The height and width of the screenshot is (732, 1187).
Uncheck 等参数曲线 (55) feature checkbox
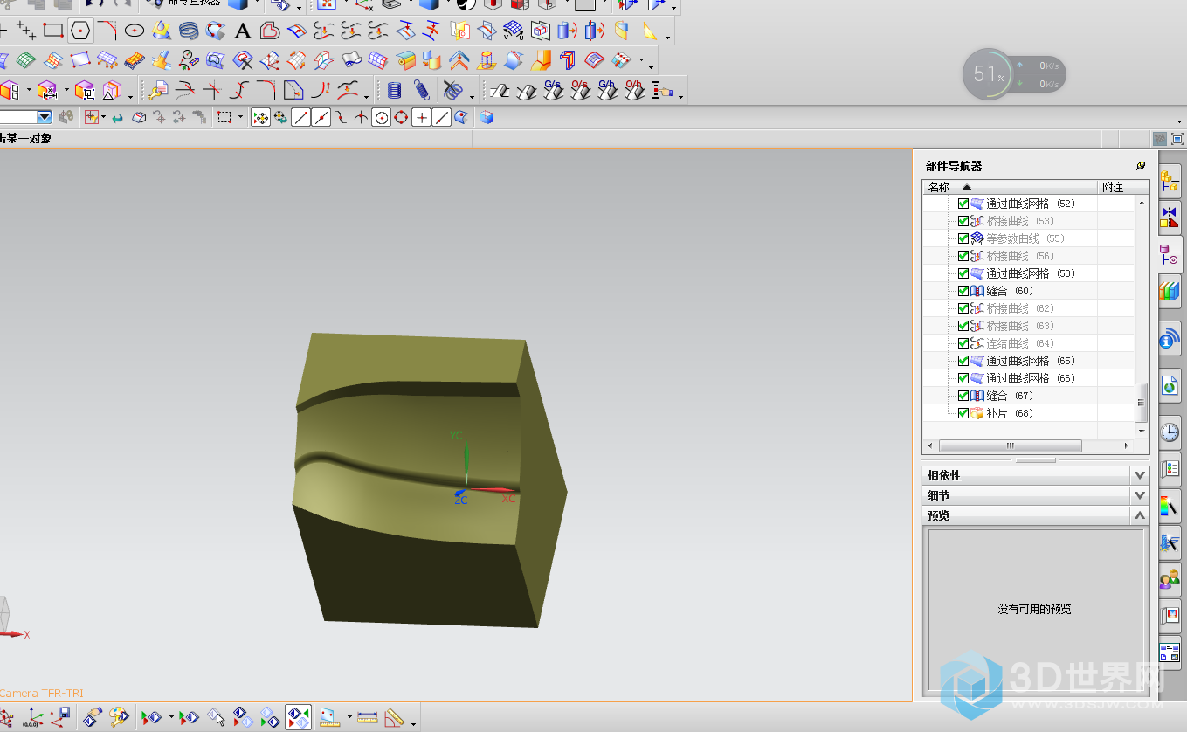(x=963, y=238)
